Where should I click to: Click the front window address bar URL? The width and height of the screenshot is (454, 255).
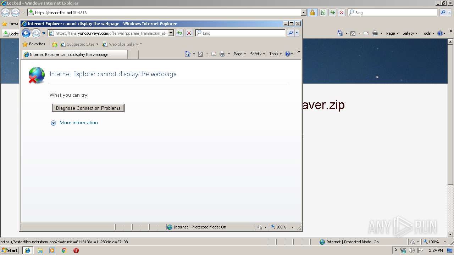[x=111, y=33]
